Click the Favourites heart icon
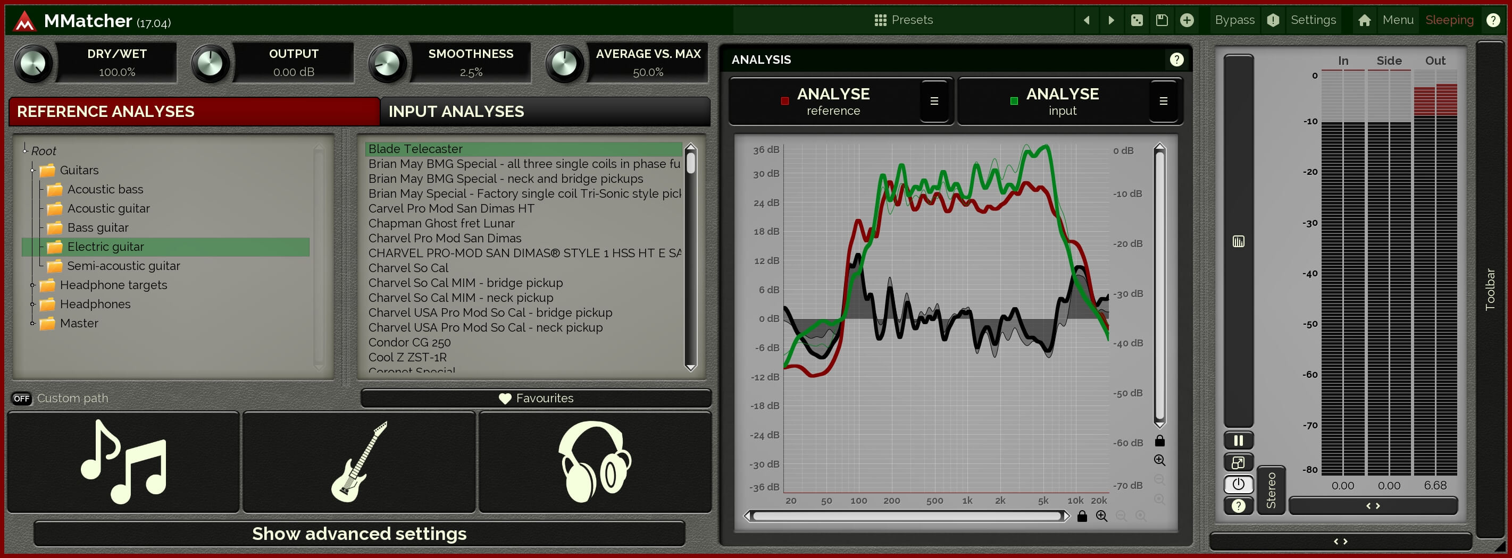 click(505, 399)
